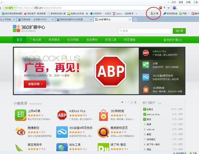199x154 pixels.
Task: Select the 实用工具 category
Action: pos(111,40)
